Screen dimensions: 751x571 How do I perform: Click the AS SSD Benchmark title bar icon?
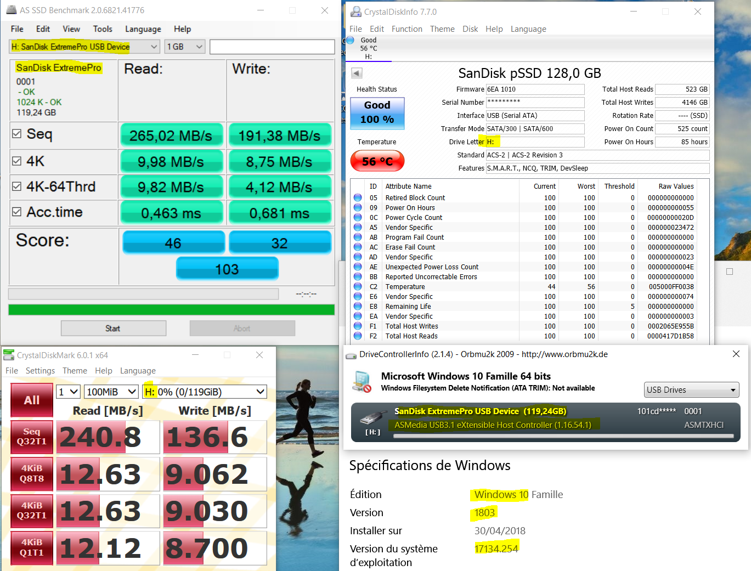11,10
